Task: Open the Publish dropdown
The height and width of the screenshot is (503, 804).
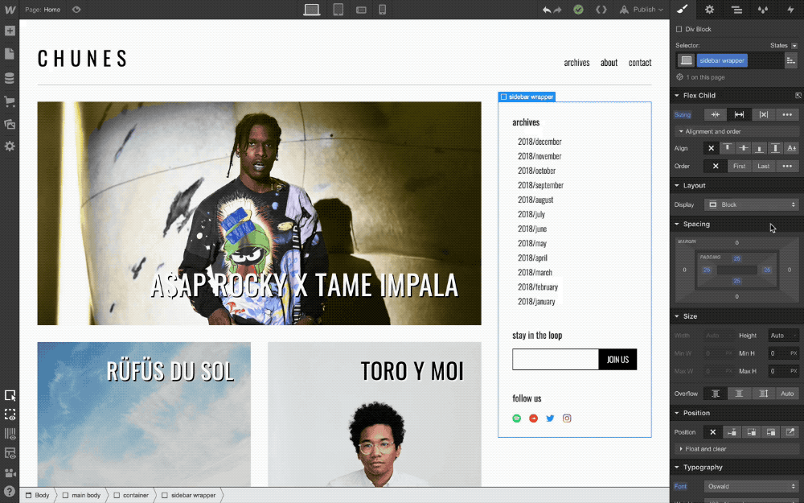Action: (642, 9)
